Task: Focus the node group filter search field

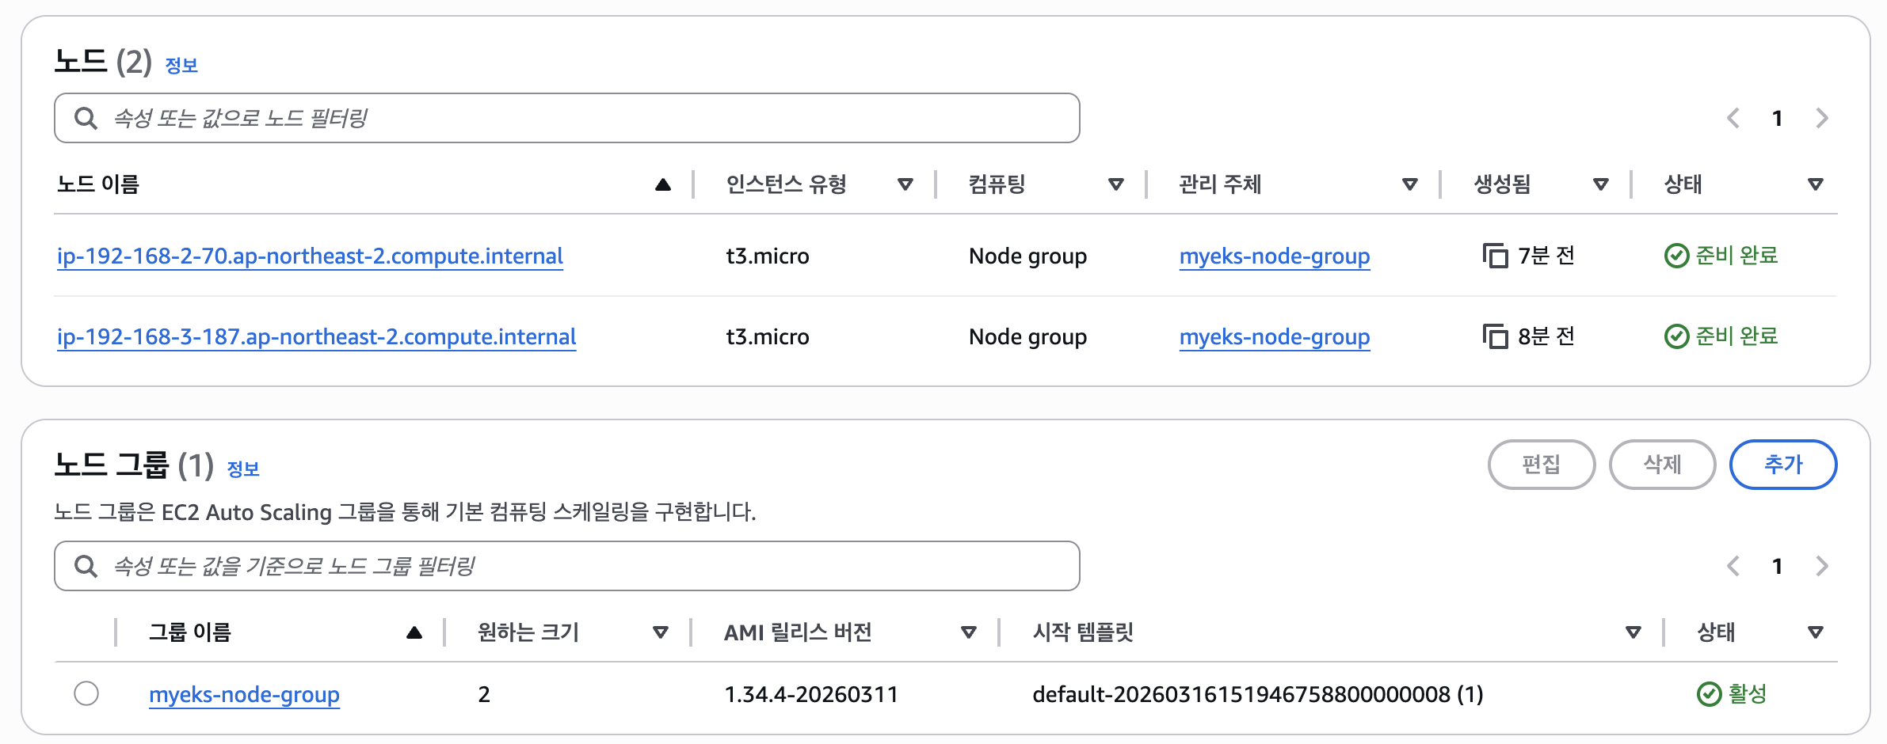Action: tap(567, 567)
